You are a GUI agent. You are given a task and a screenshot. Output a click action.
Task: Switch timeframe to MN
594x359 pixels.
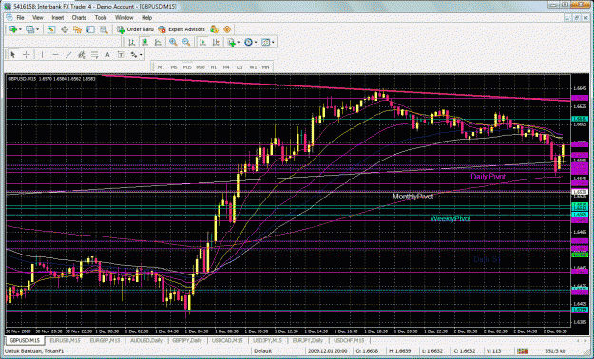pyautogui.click(x=265, y=67)
